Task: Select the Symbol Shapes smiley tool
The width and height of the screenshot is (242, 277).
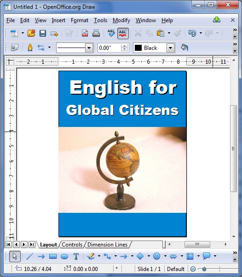Action: pyautogui.click(x=156, y=256)
